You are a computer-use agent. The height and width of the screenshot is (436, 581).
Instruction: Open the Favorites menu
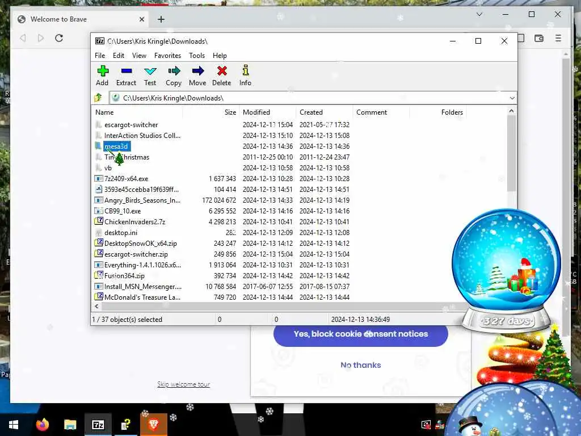coord(167,56)
